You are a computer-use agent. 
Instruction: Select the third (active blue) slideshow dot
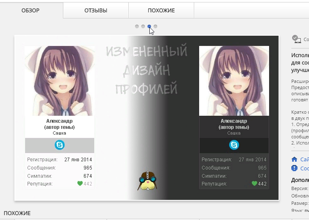149,26
